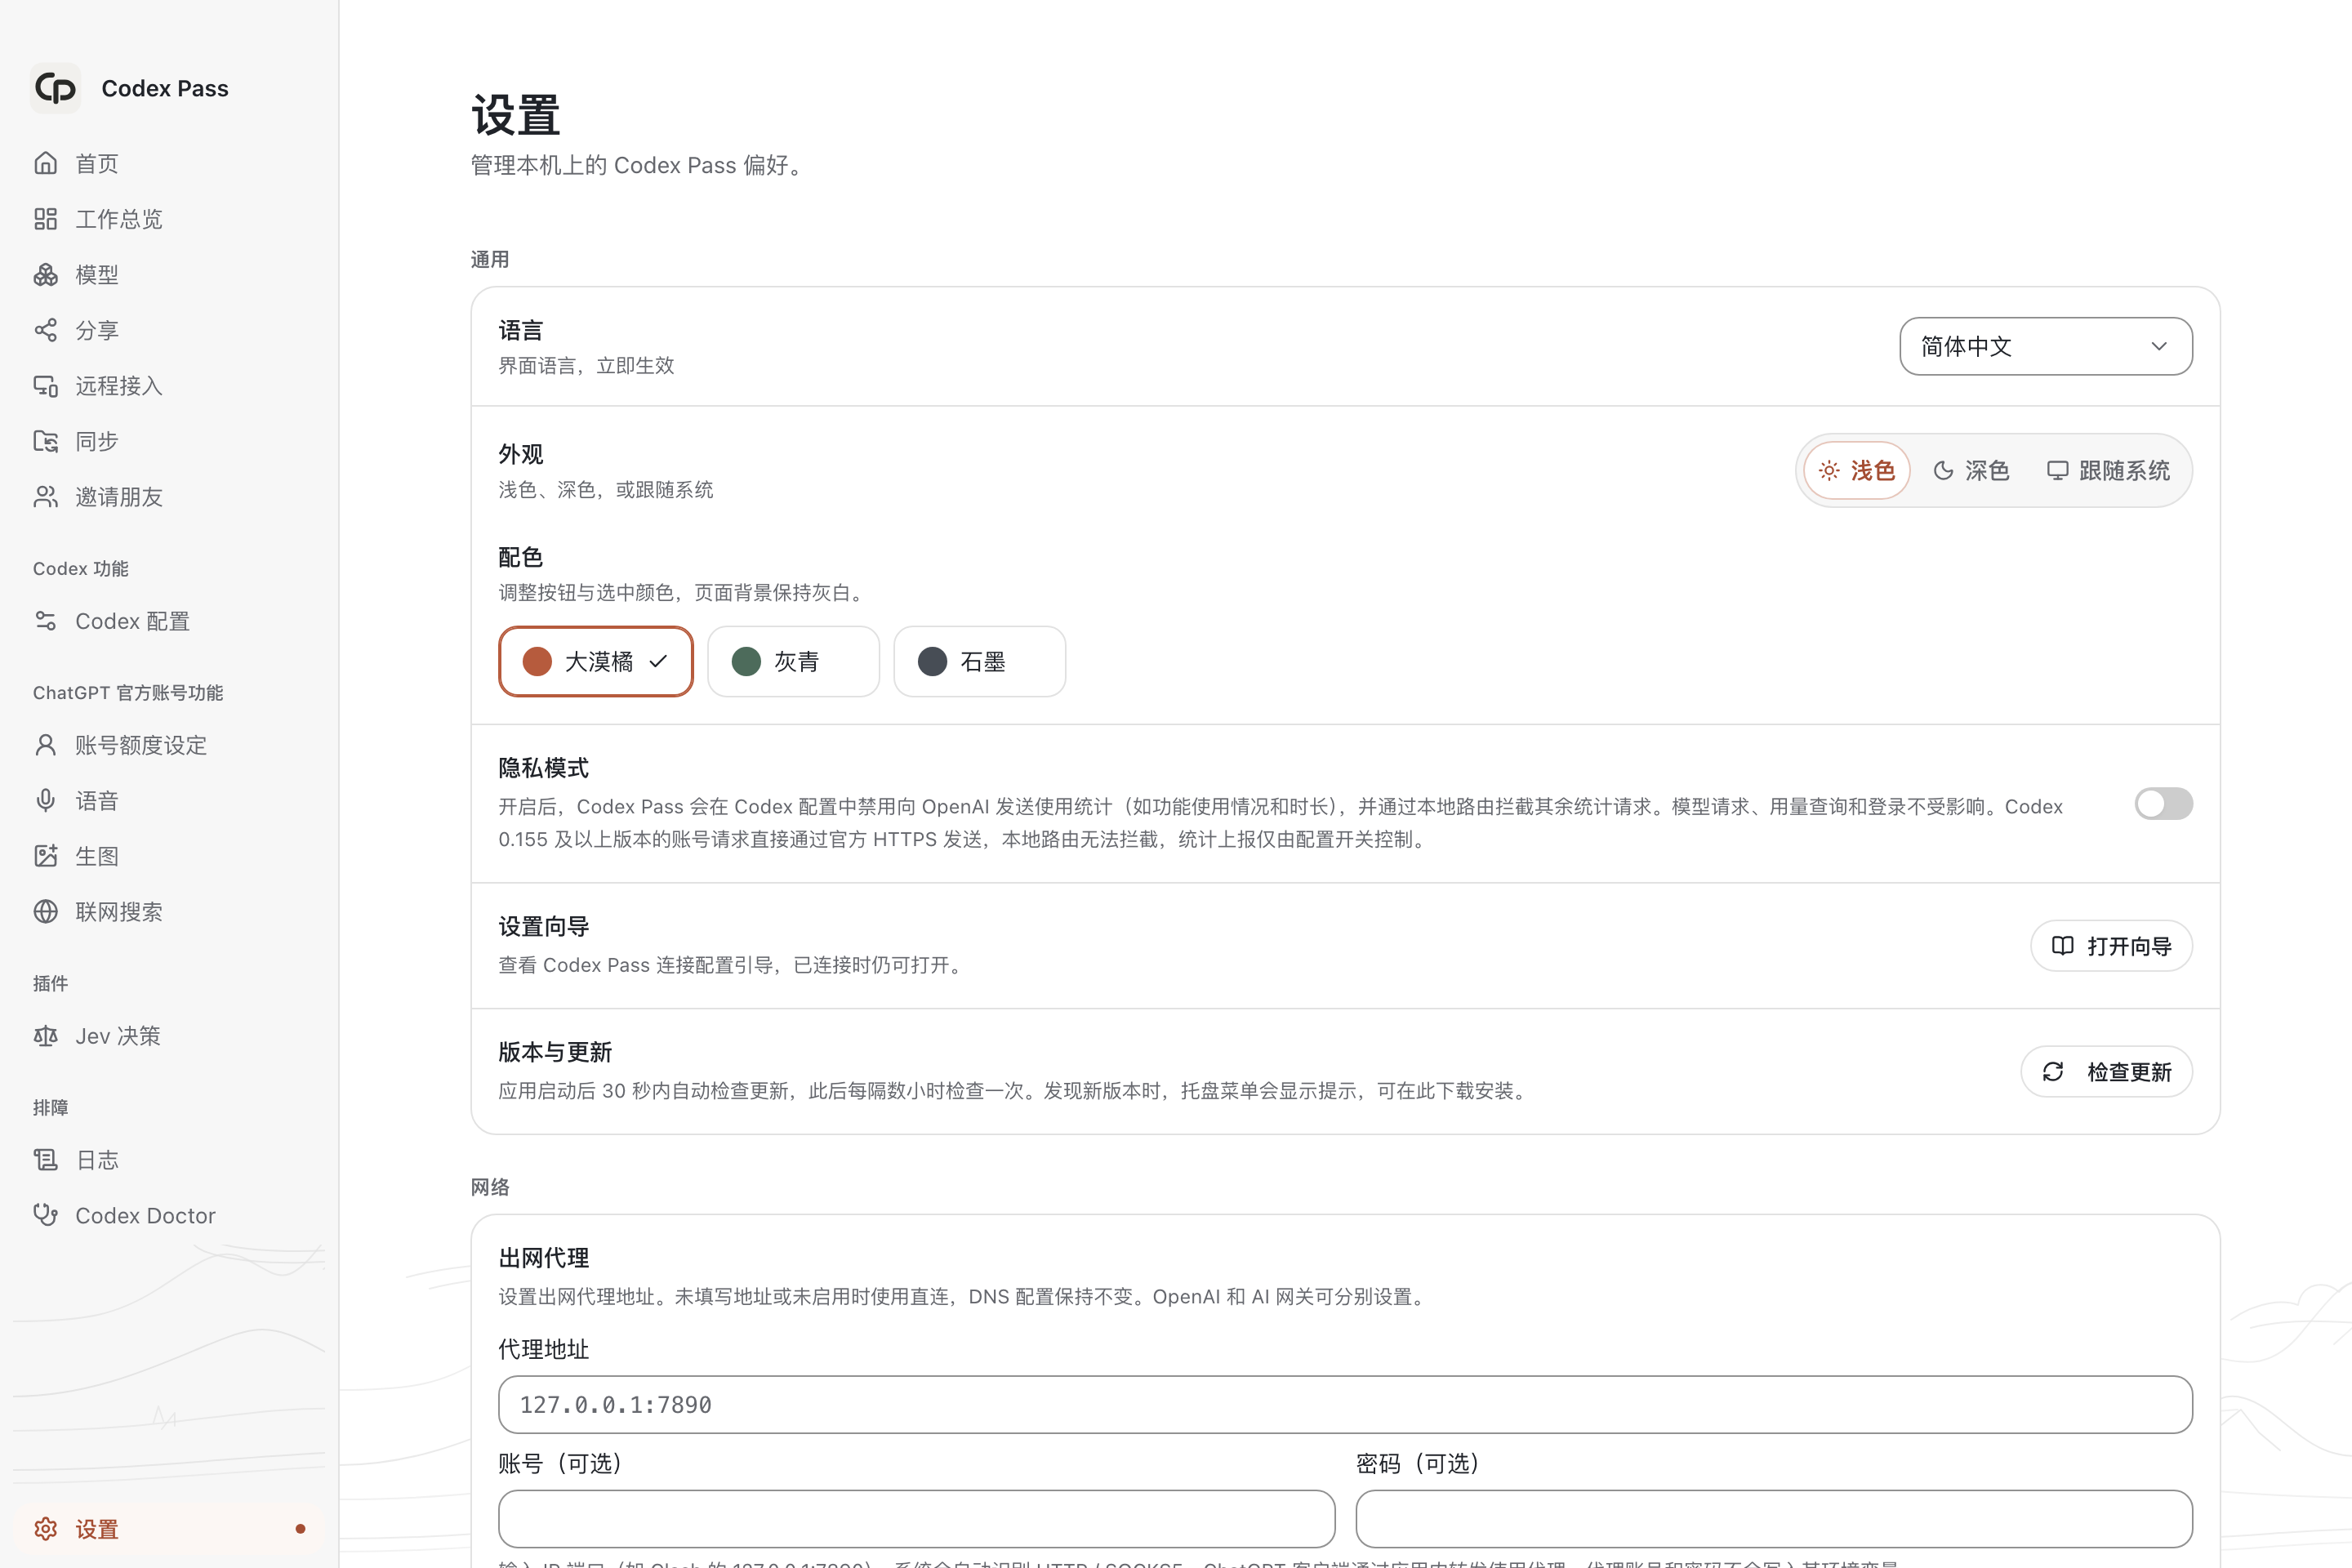Click the Jev 决策 scales icon
The image size is (2352, 1568).
point(46,1036)
